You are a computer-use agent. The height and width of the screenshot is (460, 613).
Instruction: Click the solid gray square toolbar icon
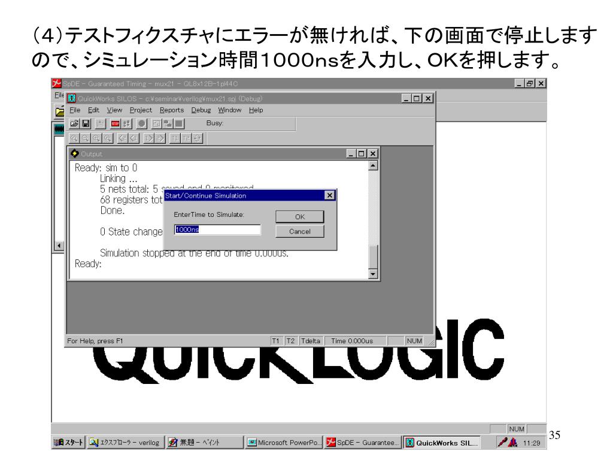coord(179,123)
